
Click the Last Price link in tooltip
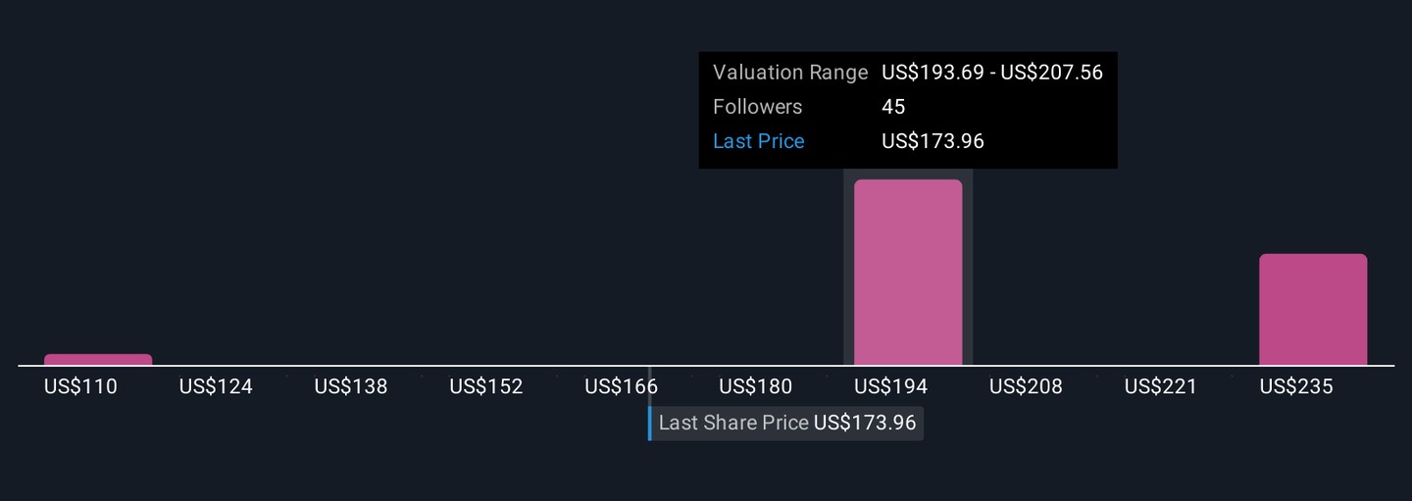point(758,141)
